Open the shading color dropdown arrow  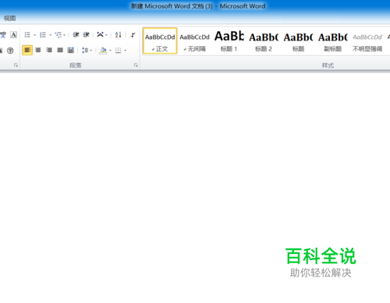[110, 51]
